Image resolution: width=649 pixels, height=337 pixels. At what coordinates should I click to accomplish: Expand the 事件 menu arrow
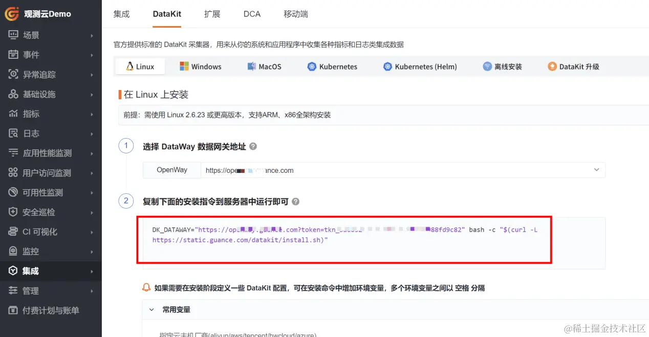(x=92, y=55)
